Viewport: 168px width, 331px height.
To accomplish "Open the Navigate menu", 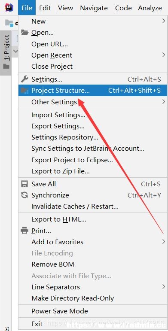I will (94, 8).
